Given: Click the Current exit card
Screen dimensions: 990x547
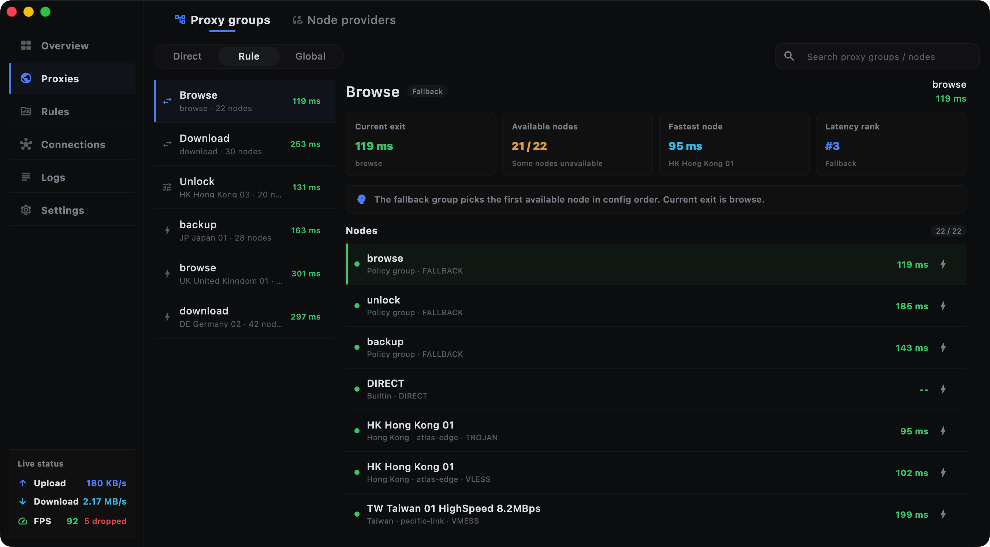Looking at the screenshot, I should [x=421, y=144].
